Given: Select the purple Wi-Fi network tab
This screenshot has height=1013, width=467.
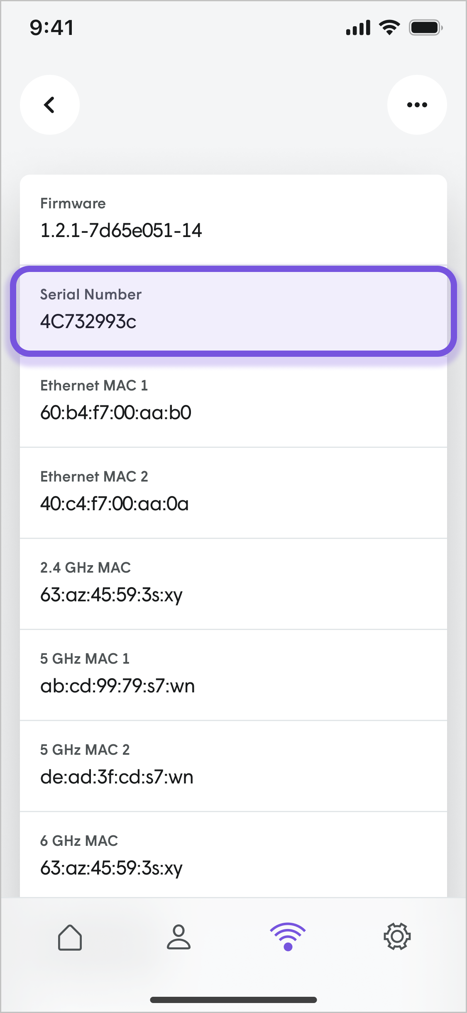Looking at the screenshot, I should (x=288, y=937).
